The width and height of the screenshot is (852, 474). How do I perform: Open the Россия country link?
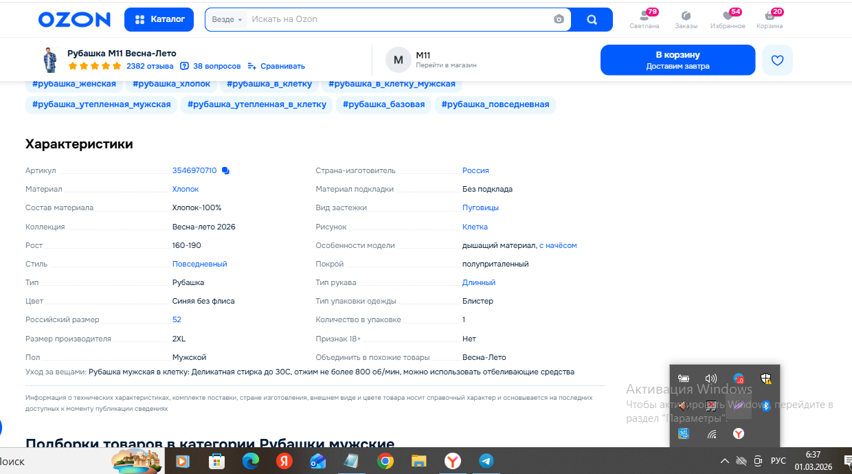(x=475, y=170)
